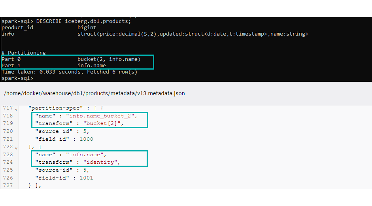
Task: Click line number 726 in the gutter
Action: [x=8, y=178]
